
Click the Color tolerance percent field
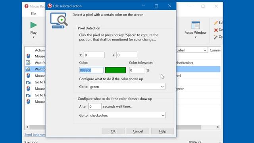coord(137,70)
